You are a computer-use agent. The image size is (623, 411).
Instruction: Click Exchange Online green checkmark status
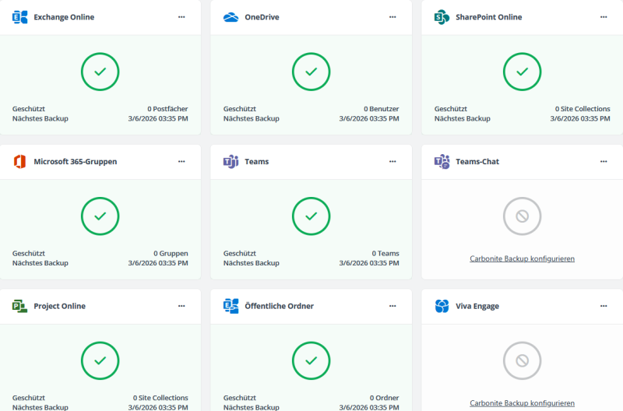pos(100,72)
